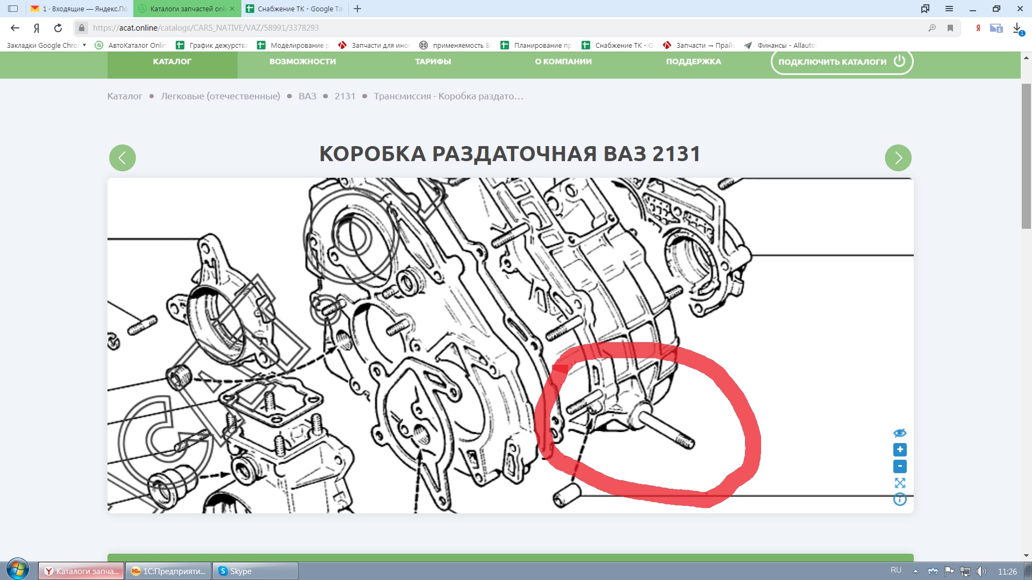
Task: Show diagram info with the i icon
Action: click(900, 499)
